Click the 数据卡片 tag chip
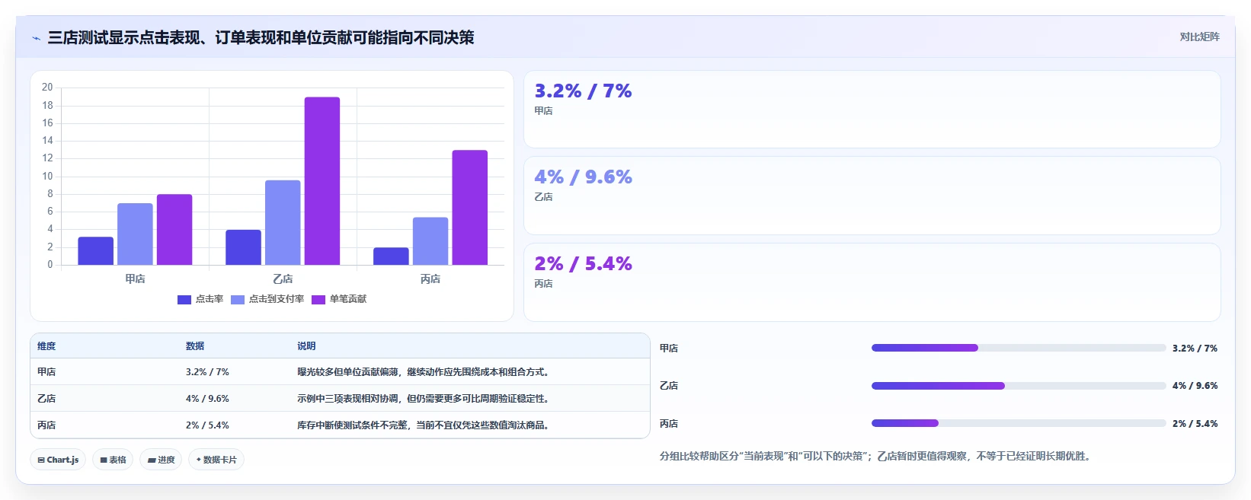 click(x=216, y=460)
